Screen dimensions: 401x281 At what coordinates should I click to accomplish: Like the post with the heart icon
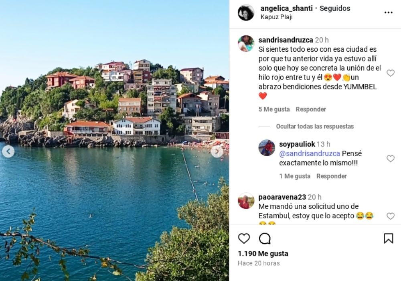(244, 238)
